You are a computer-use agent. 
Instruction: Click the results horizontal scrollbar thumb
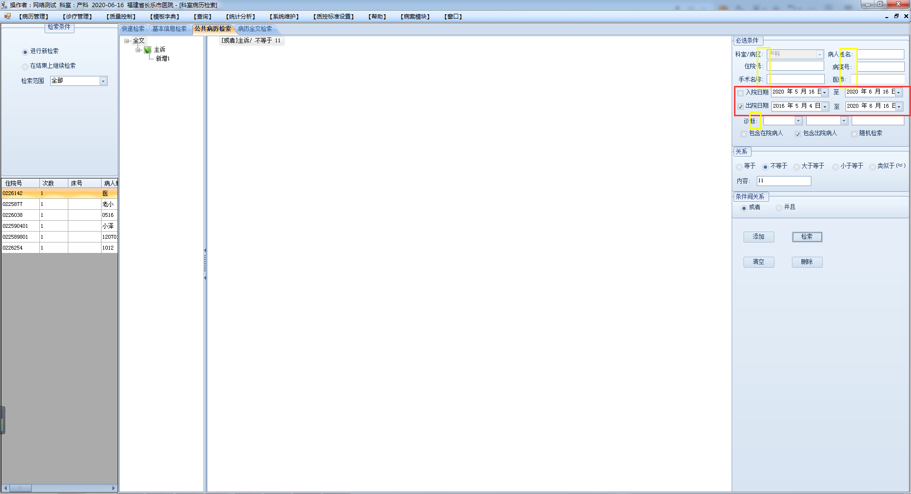click(x=20, y=488)
